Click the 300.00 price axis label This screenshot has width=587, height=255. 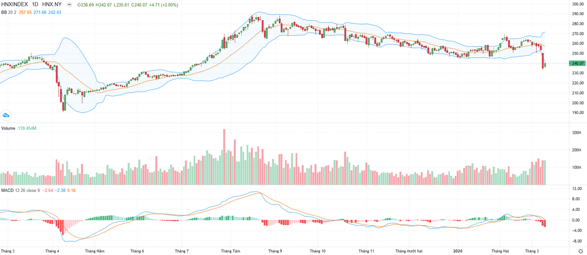tap(578, 4)
